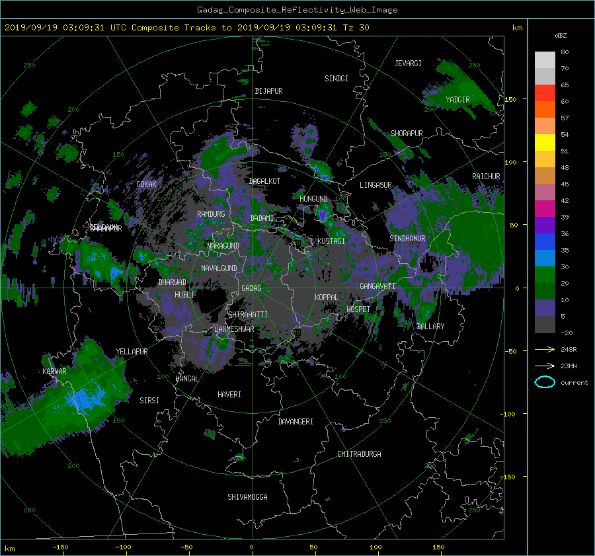
Task: Click the BIJAPUR city label
Action: point(268,91)
